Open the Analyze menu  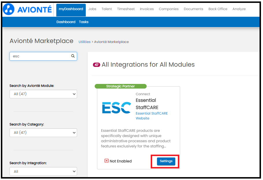tap(239, 9)
